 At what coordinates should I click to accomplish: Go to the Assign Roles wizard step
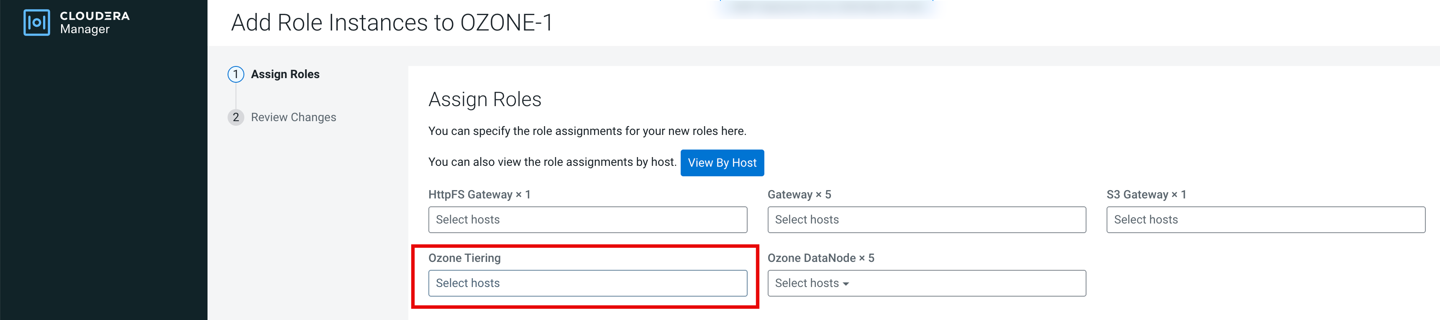pos(284,74)
